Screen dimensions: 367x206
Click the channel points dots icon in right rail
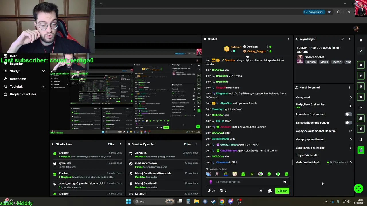tap(361, 140)
